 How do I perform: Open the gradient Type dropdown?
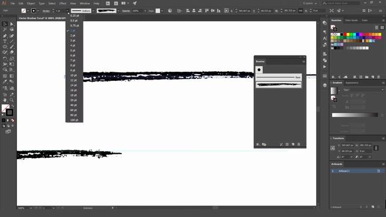tap(367, 90)
